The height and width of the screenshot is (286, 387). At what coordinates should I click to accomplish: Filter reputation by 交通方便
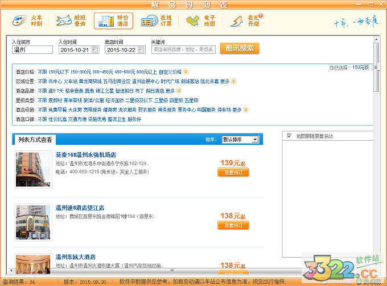tap(77, 119)
